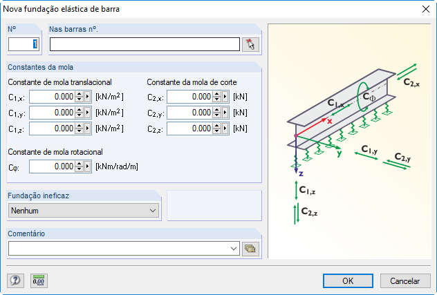Open the C1,y side arrow menu
This screenshot has height=295, width=437.
(88, 113)
